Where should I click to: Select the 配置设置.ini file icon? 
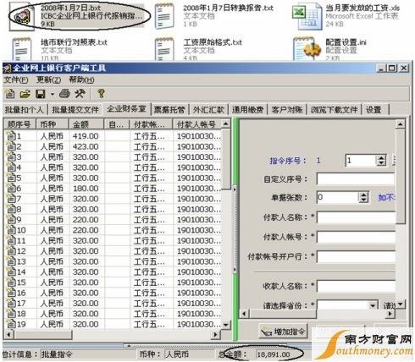pyautogui.click(x=307, y=48)
